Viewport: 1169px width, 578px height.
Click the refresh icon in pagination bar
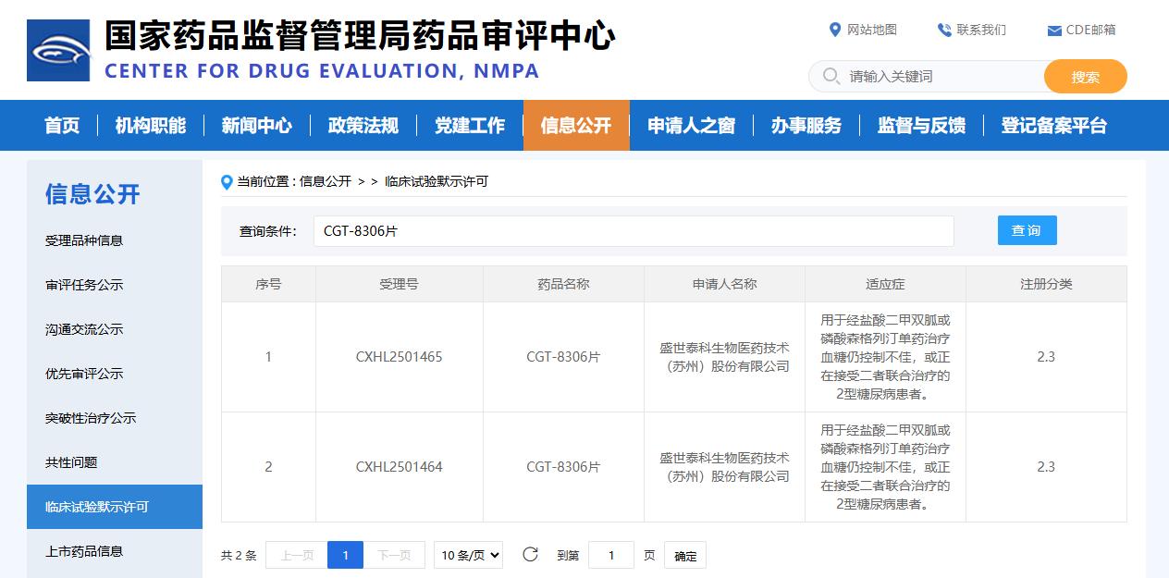(530, 555)
